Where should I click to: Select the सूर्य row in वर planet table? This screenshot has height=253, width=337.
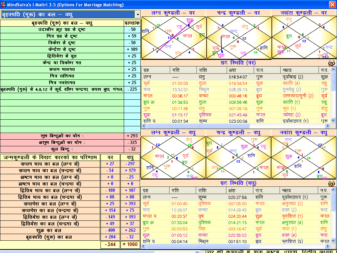pos(236,83)
